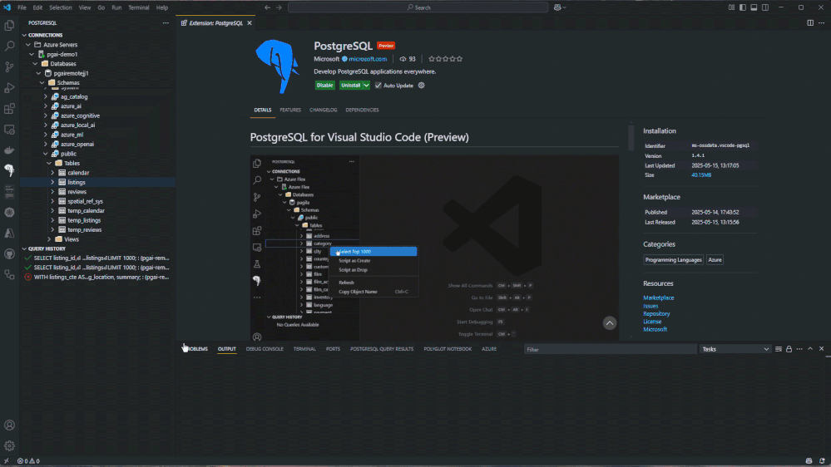Screen dimensions: 831x467
Task: Open the TERMINAL panel tab
Action: point(304,349)
